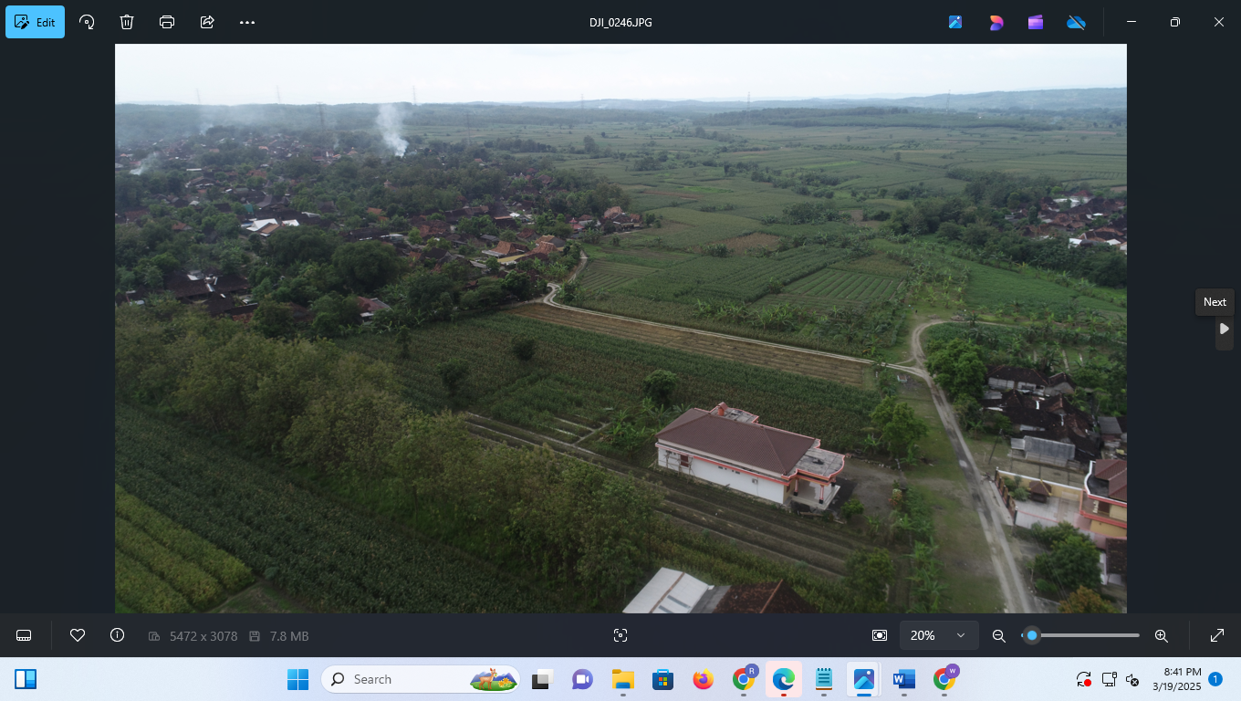
Task: Open the blue image editor app icon in title bar
Action: coord(955,22)
